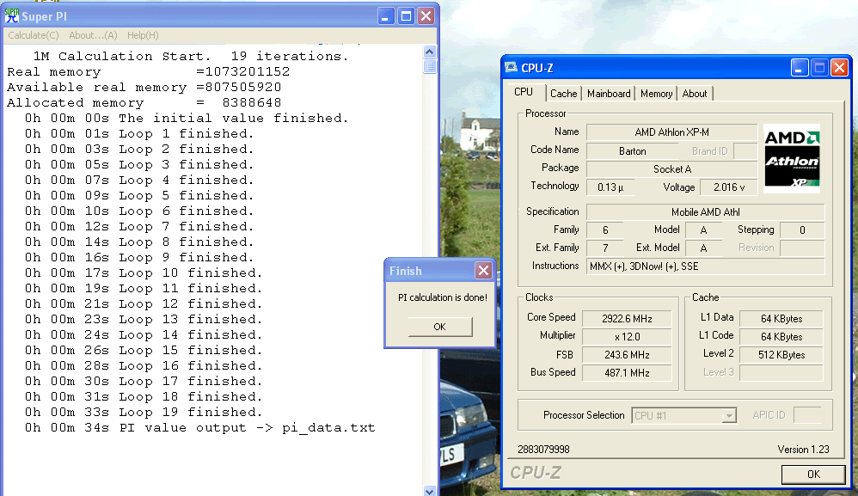Screen dimensions: 858x496
Task: Click the 'PI calculation is done!' message
Action: (442, 297)
